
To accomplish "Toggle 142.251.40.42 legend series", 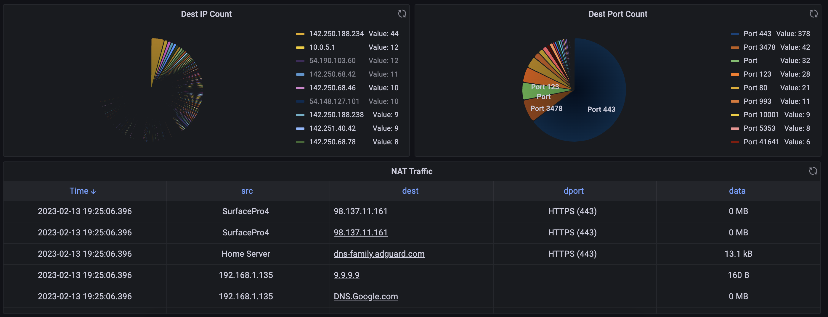I will point(332,128).
